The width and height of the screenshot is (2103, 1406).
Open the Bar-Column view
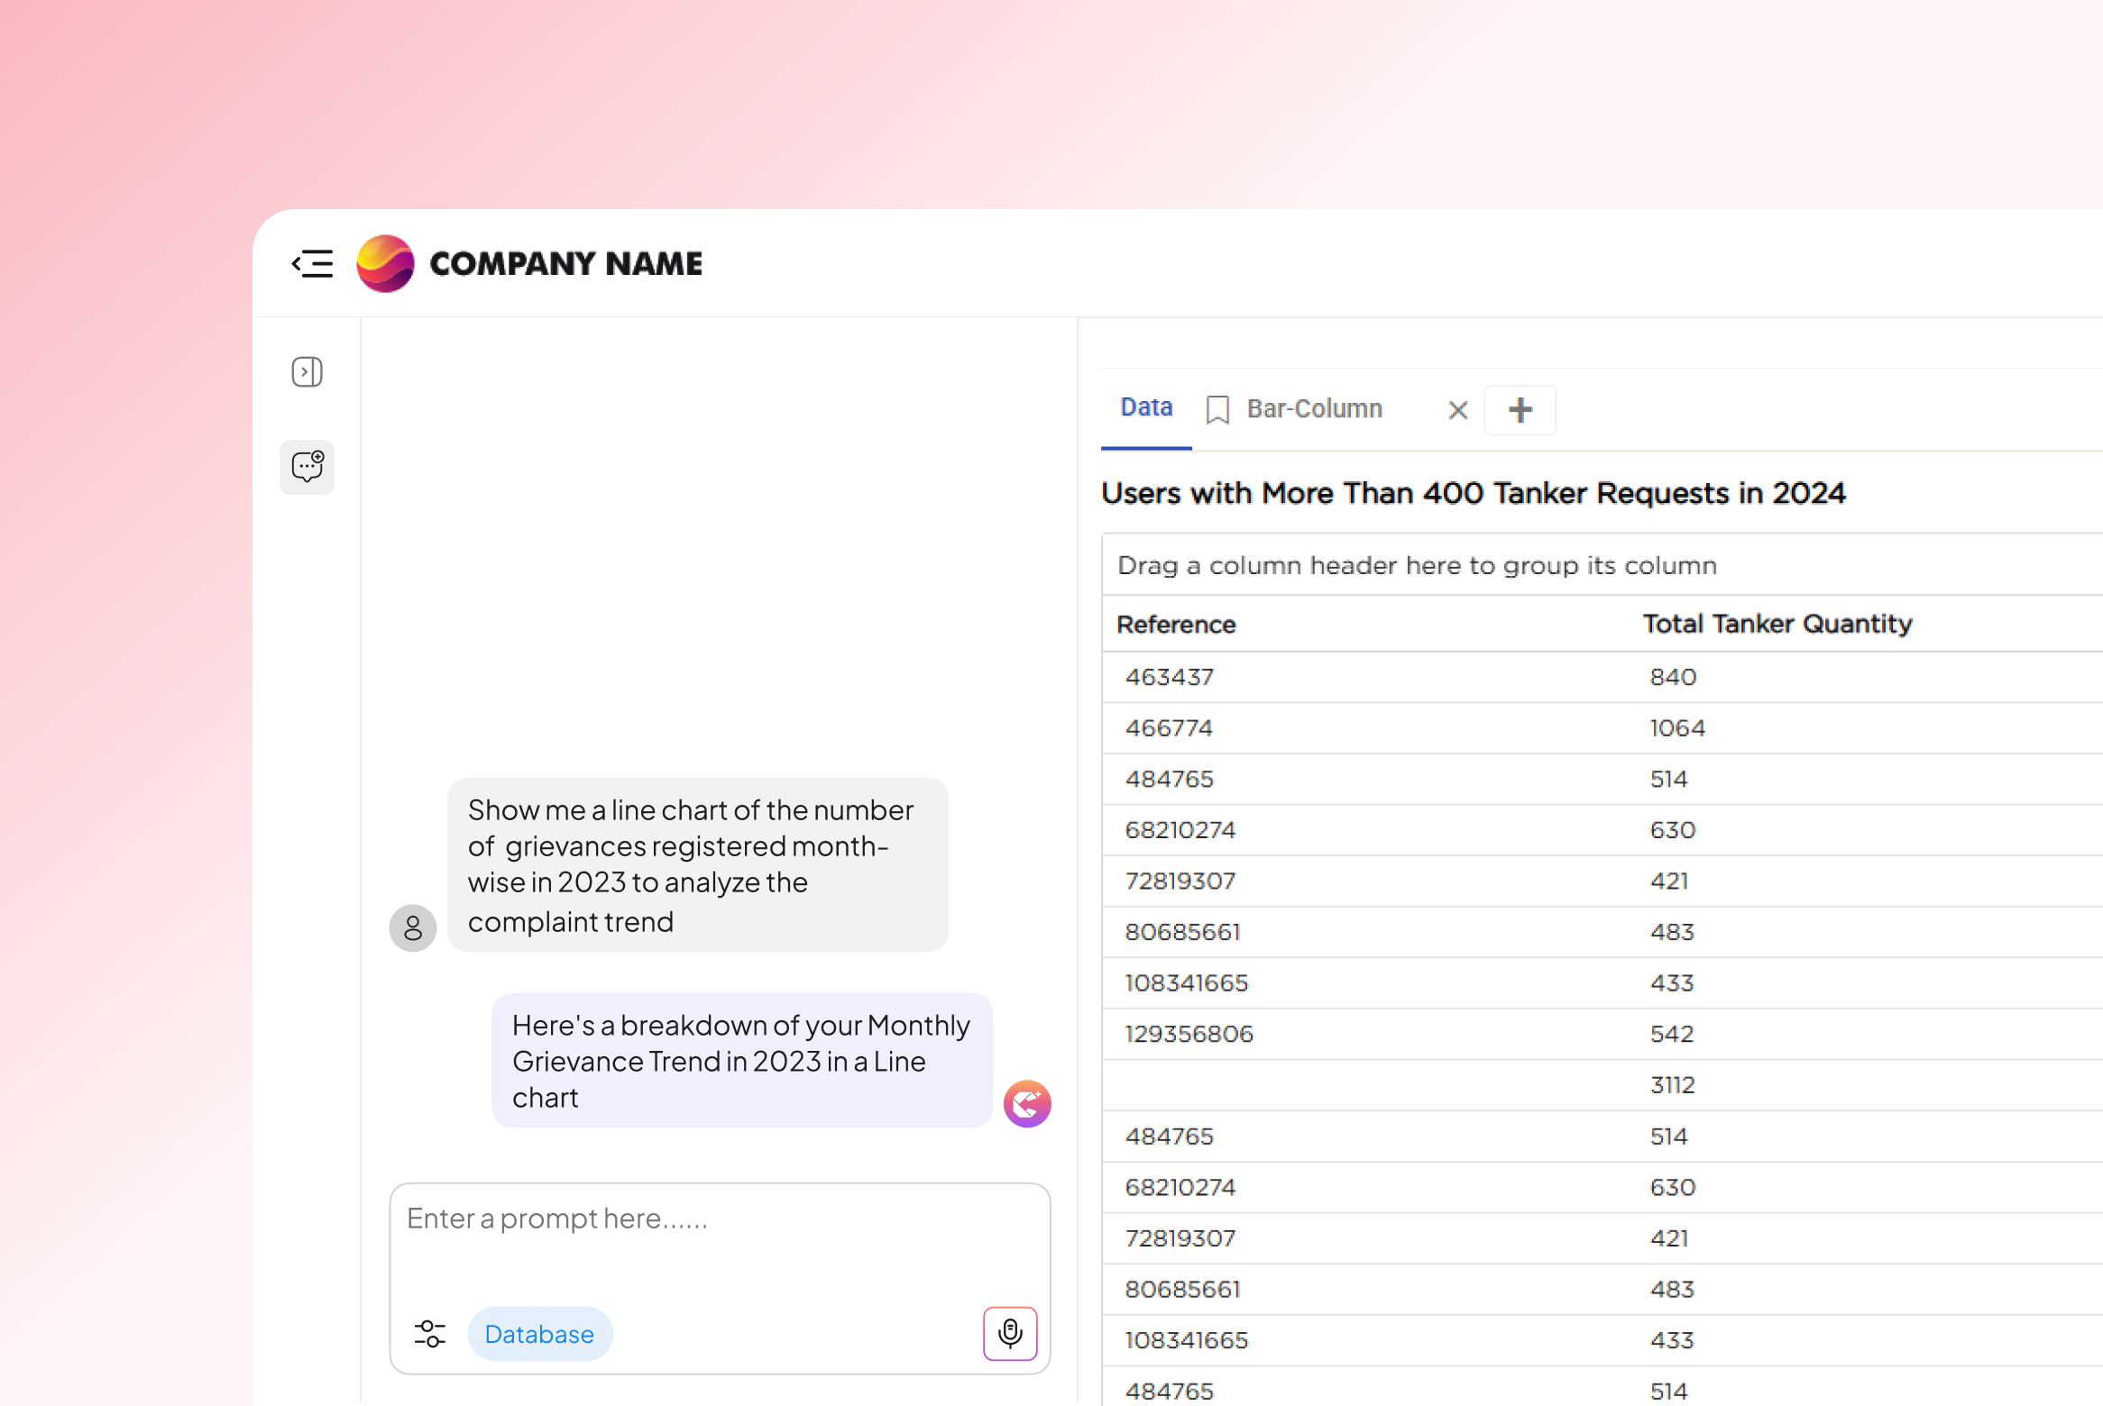(1315, 408)
